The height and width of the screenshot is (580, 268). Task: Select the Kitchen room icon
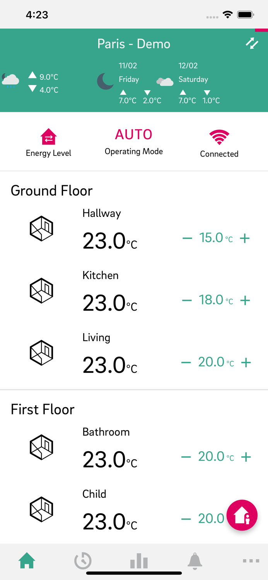(41, 290)
